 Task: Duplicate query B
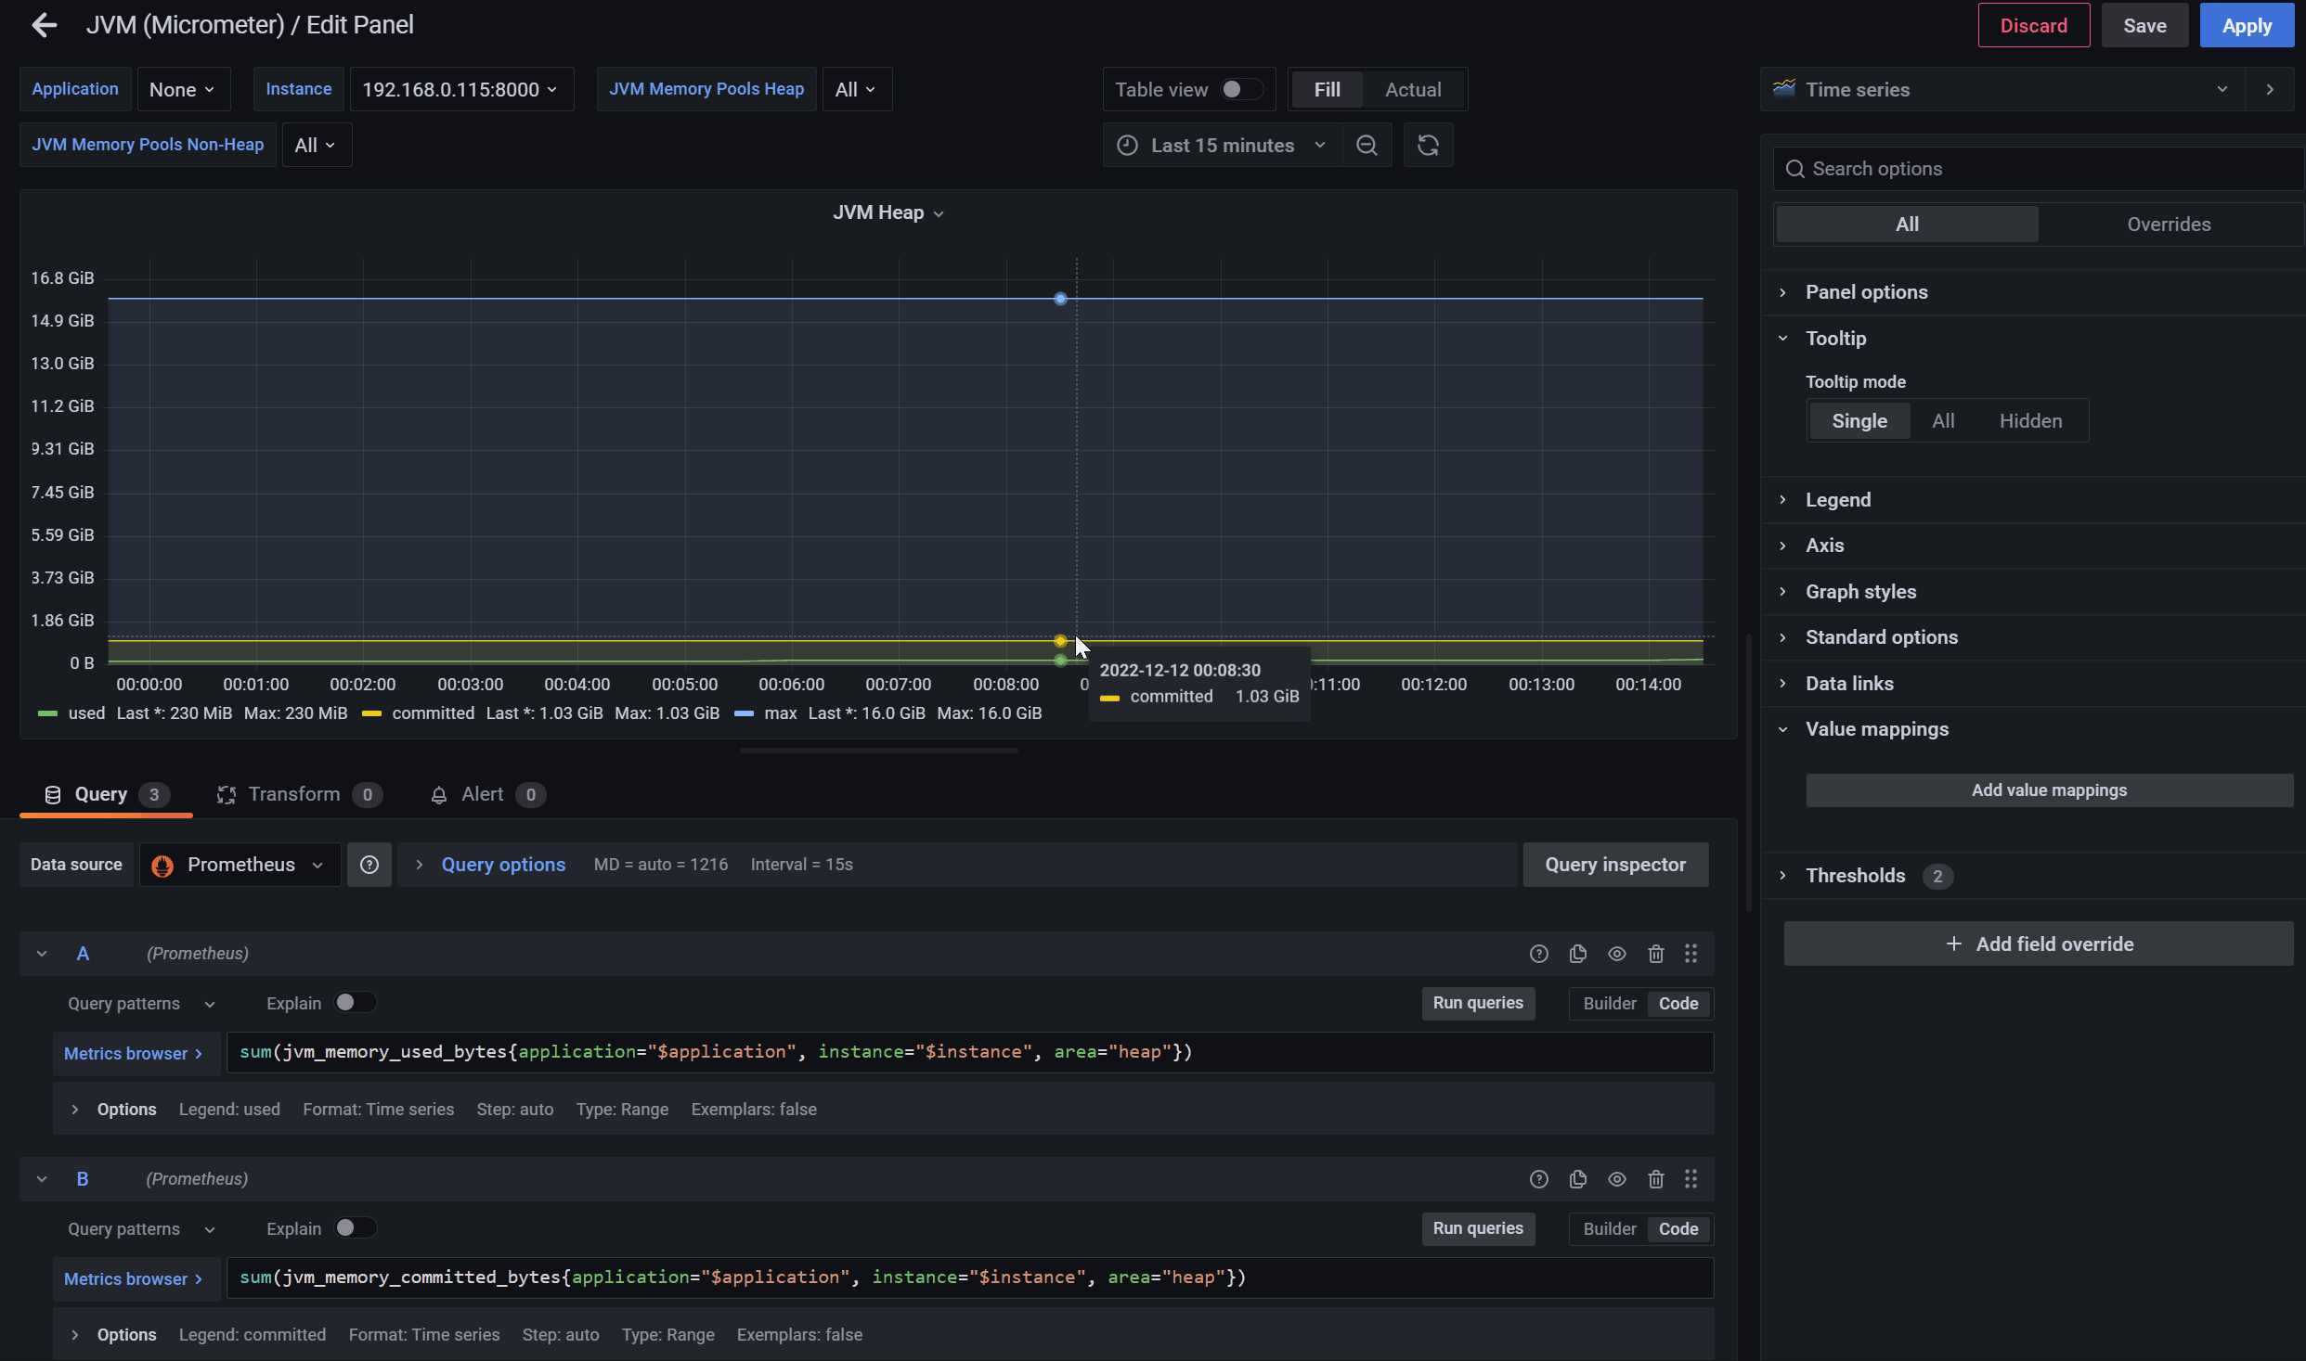coord(1578,1179)
